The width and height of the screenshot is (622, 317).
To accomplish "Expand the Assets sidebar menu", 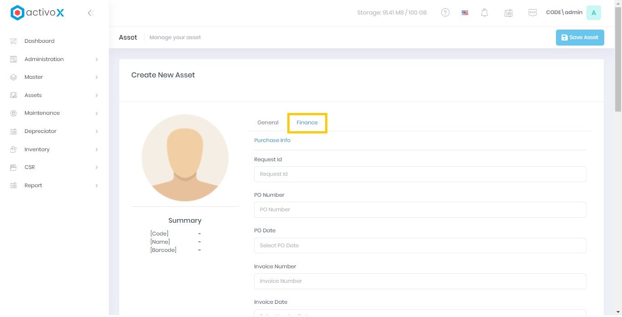I will (33, 95).
